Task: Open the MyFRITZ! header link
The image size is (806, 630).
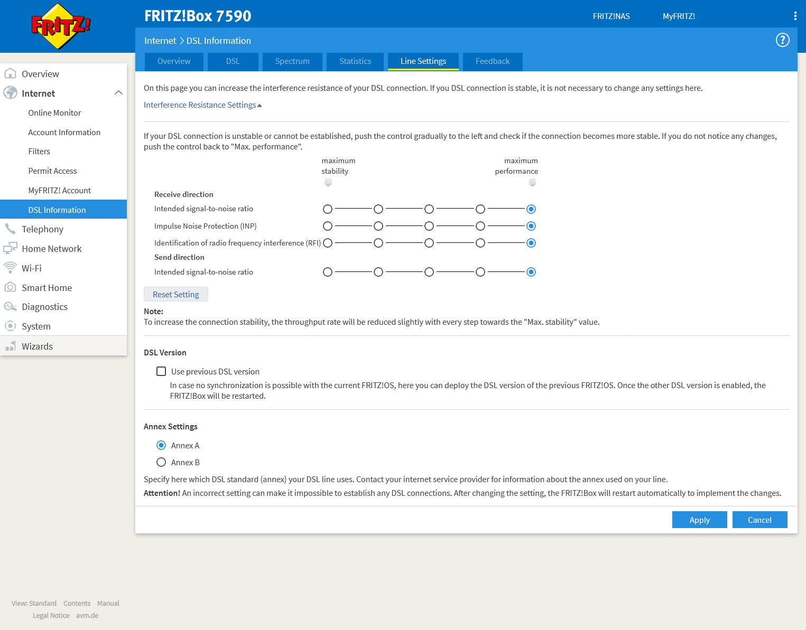Action: pos(679,16)
